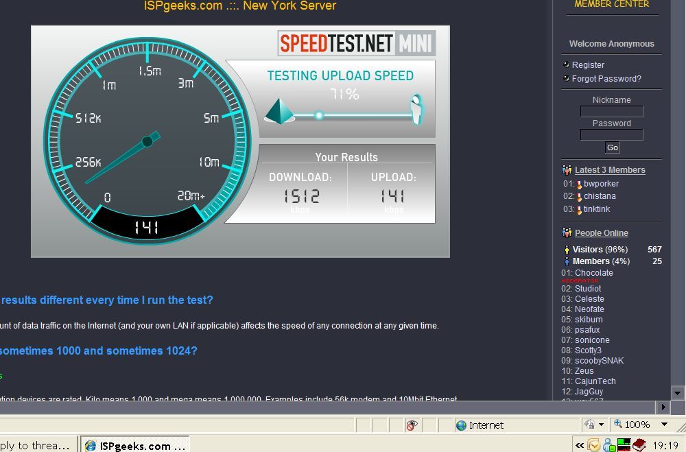Click the 'sometimes 1000 and sometimes 1024?' heading
686x452 pixels.
pyautogui.click(x=98, y=350)
